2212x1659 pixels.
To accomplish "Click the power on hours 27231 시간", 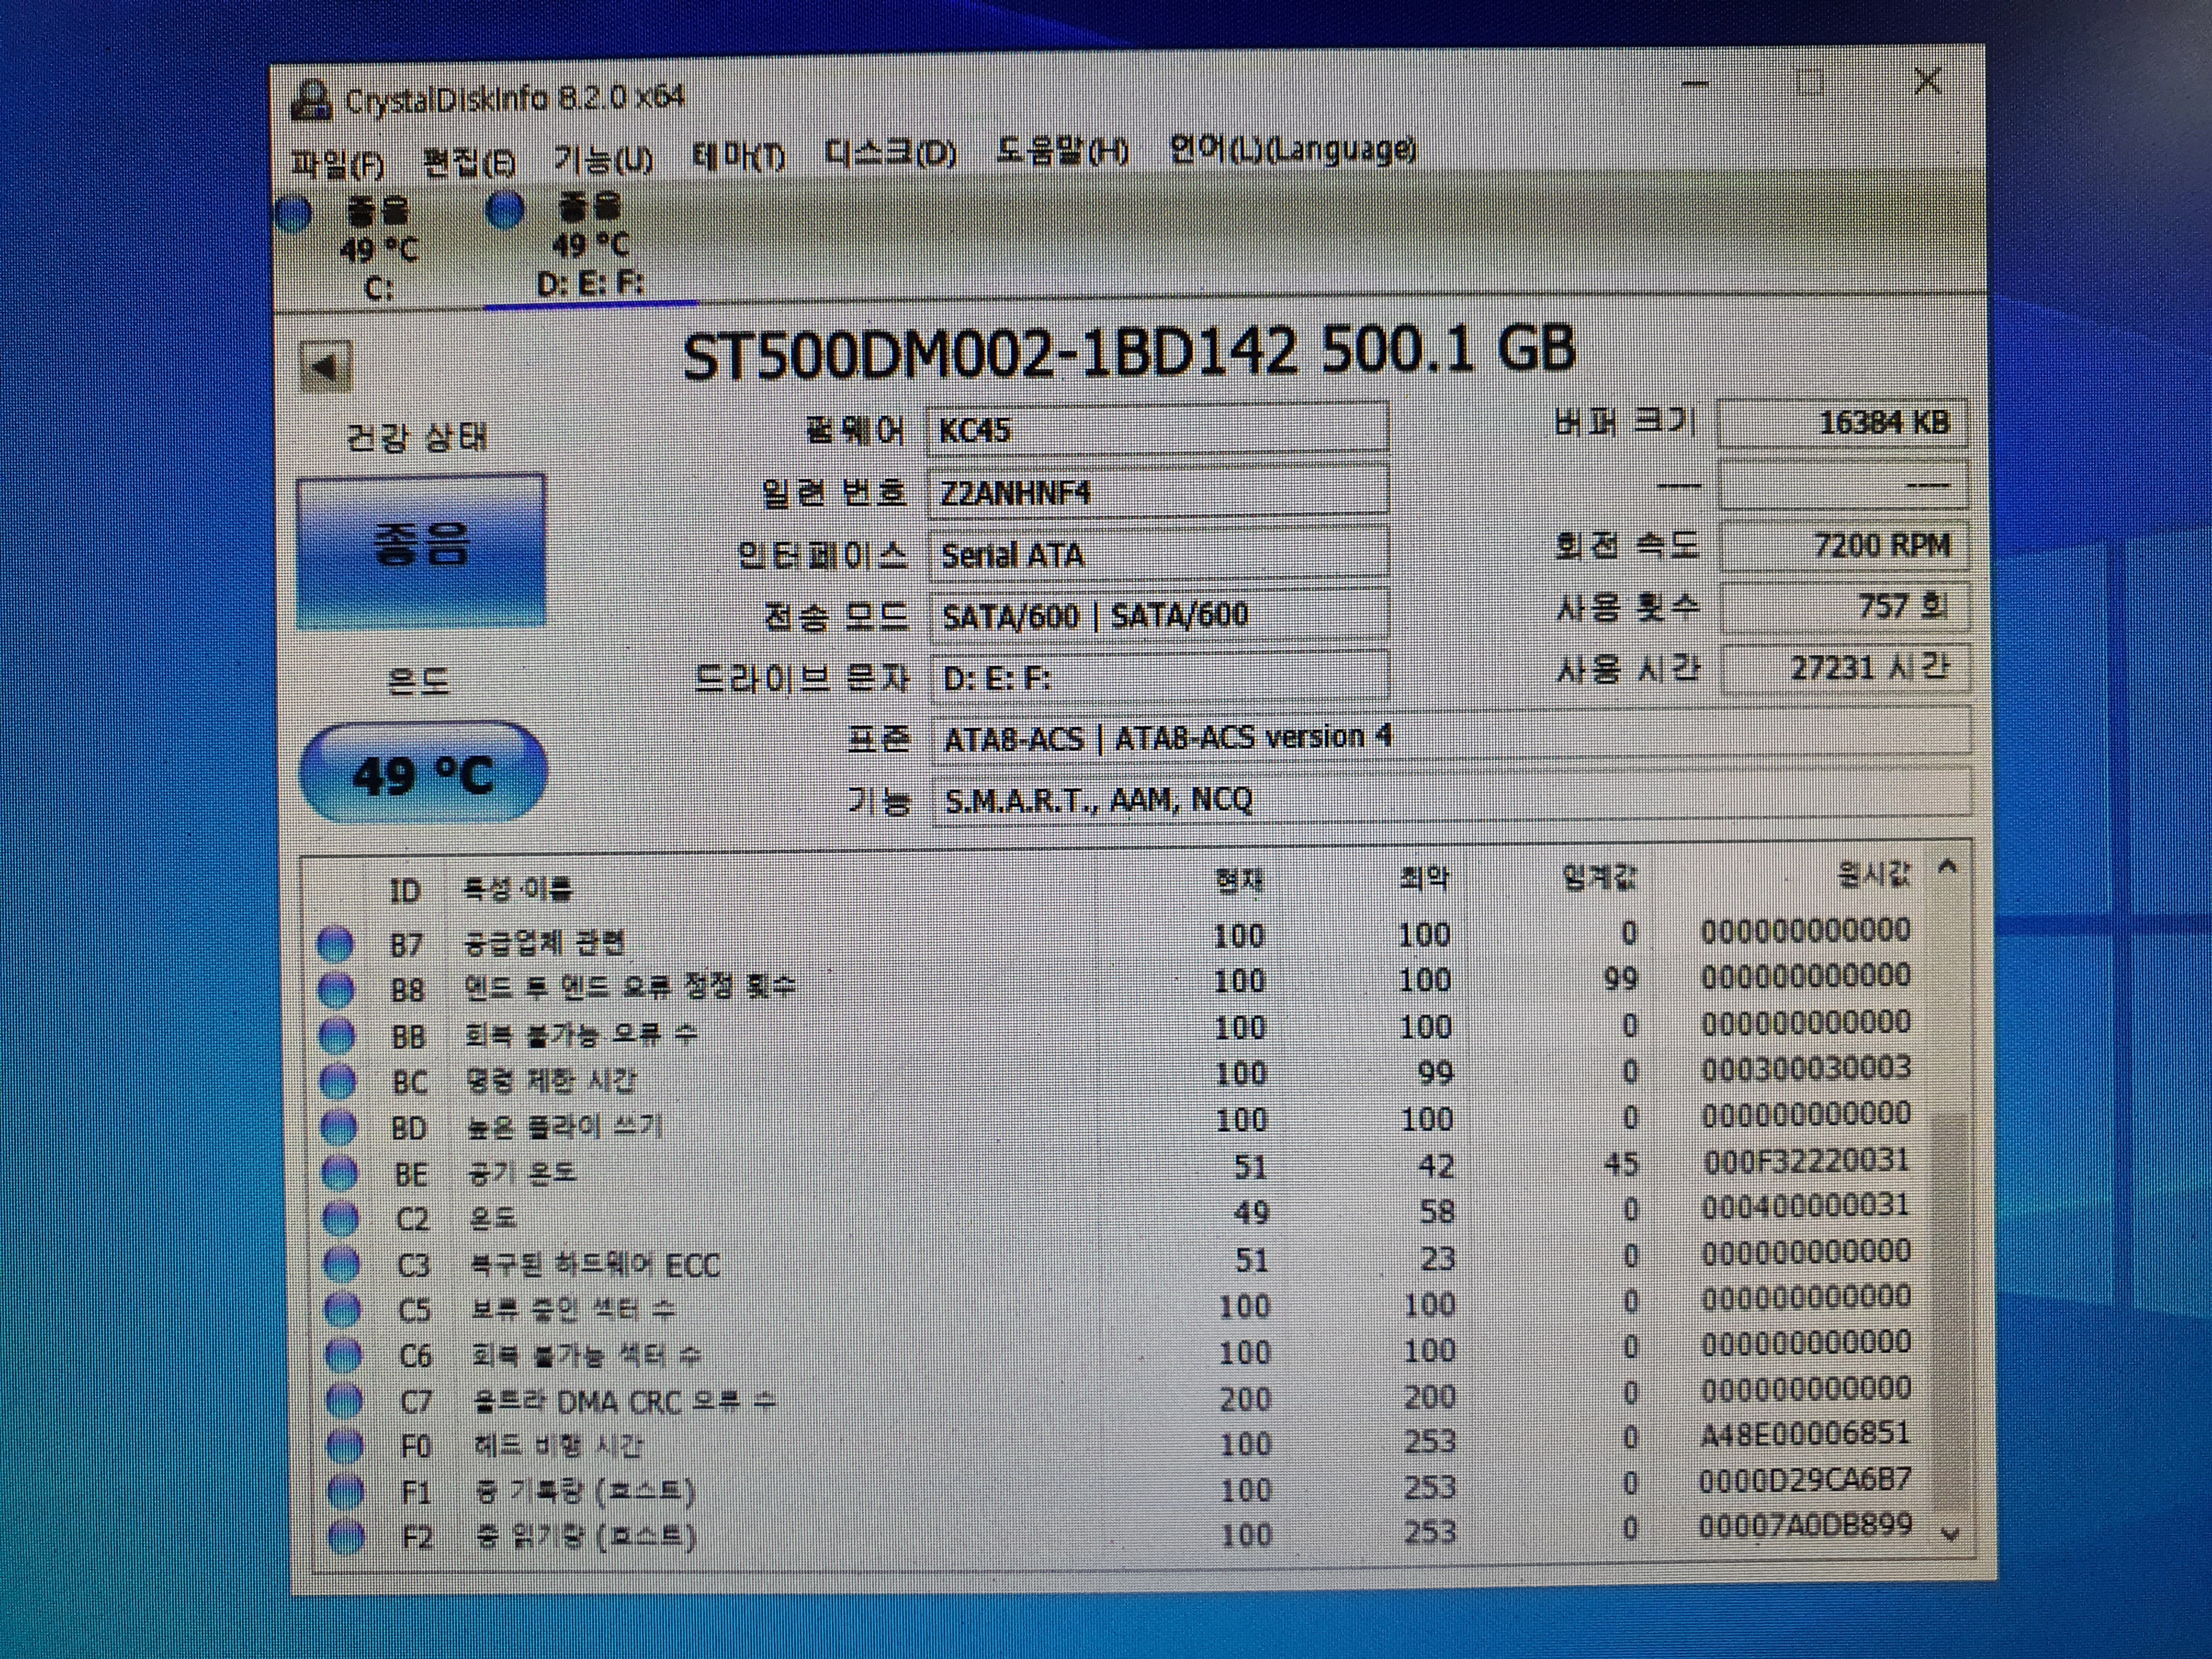I will pyautogui.click(x=1846, y=668).
